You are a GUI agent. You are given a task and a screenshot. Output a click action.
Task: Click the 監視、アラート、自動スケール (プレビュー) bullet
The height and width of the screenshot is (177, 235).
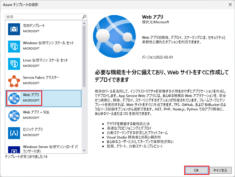[135, 146]
